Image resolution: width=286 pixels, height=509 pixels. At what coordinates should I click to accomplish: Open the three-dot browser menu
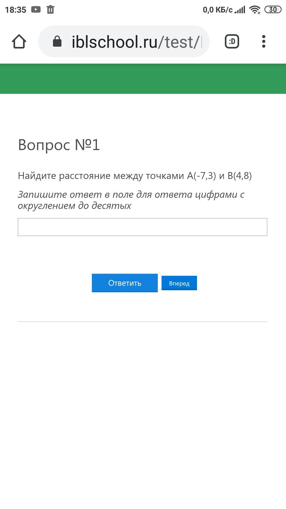tap(263, 42)
